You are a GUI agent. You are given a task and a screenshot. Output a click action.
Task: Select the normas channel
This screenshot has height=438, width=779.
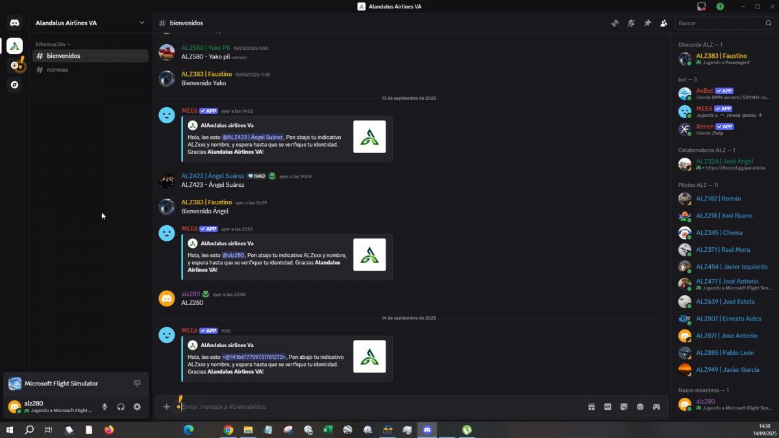coord(57,69)
